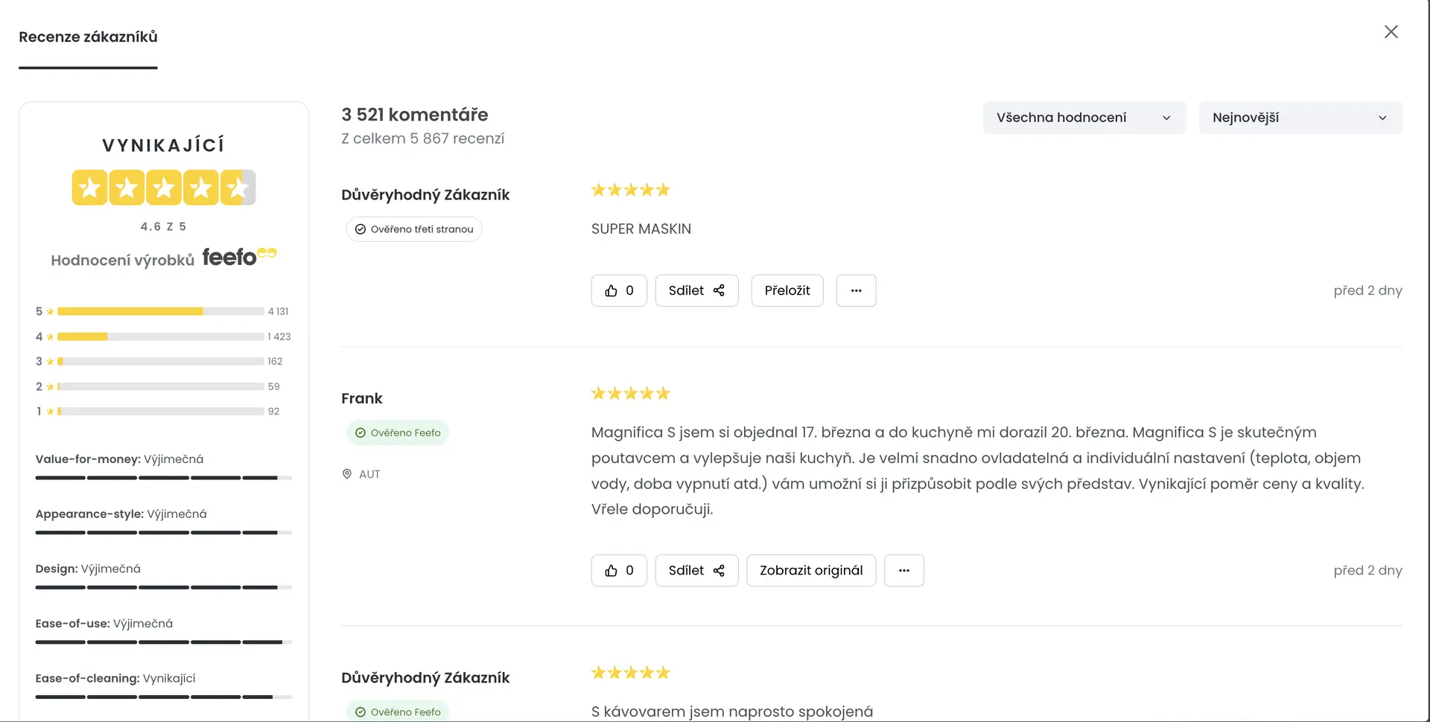Open the Všechna hodnocení rating filter

click(x=1084, y=118)
